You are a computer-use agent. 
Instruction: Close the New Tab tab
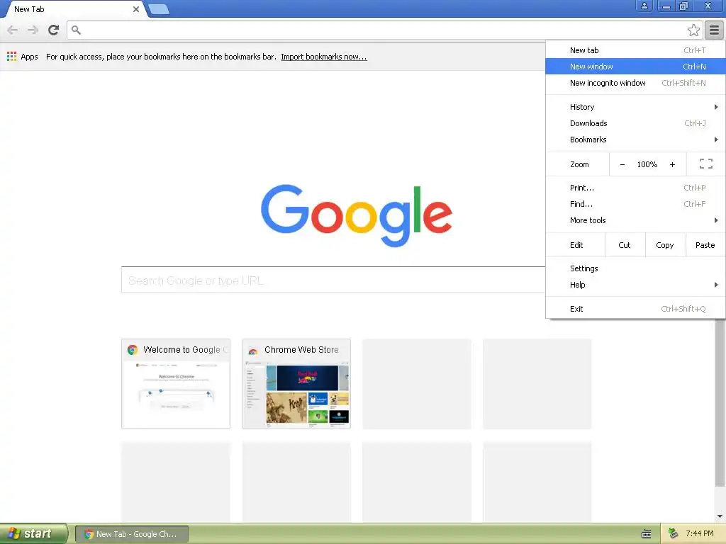click(135, 9)
